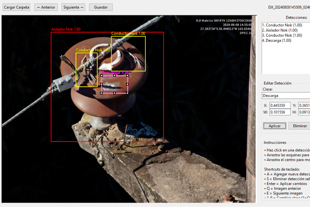Click right-middle handle of Descarga box
Screen dimensions: 310x207
tap(128, 84)
